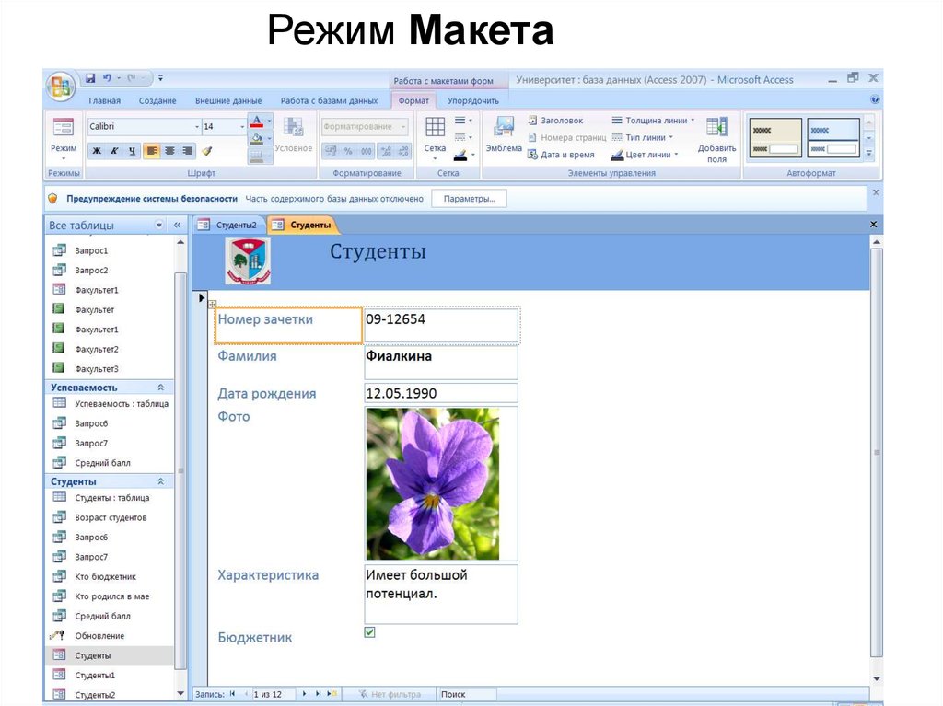943x706 pixels.
Task: Click the Office button logo
Action: (61, 87)
